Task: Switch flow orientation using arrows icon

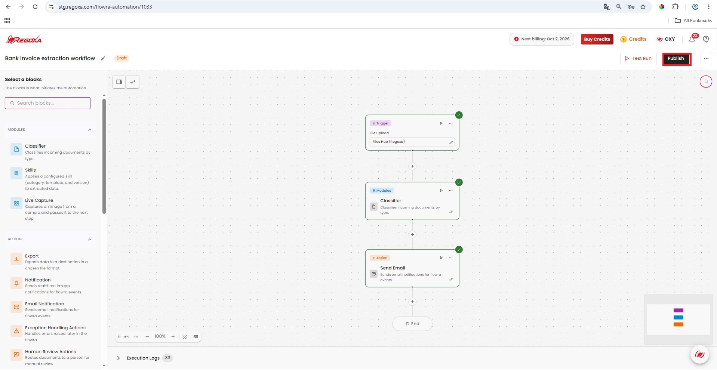Action: 133,82
